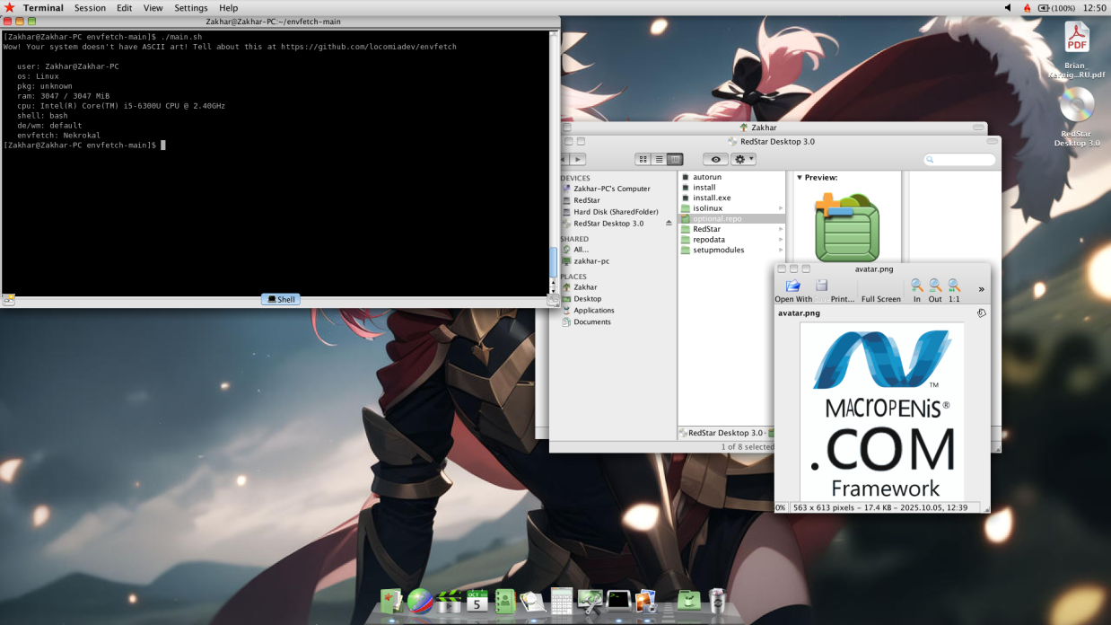Click the 12:50 clock in menu bar
Viewport: 1111px width, 625px height.
click(1095, 7)
